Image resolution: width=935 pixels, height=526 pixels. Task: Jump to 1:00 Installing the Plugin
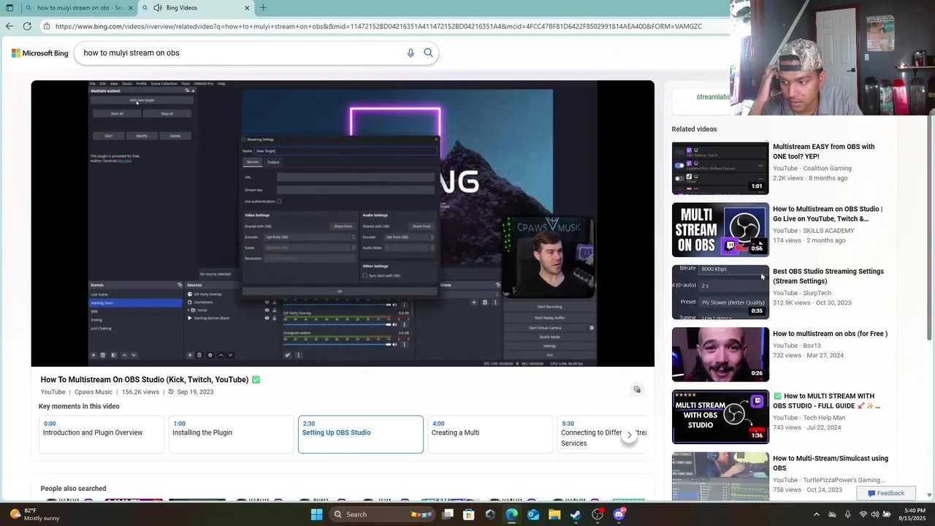[231, 434]
